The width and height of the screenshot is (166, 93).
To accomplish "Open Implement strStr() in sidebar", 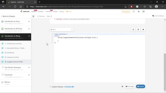I will (13, 57).
